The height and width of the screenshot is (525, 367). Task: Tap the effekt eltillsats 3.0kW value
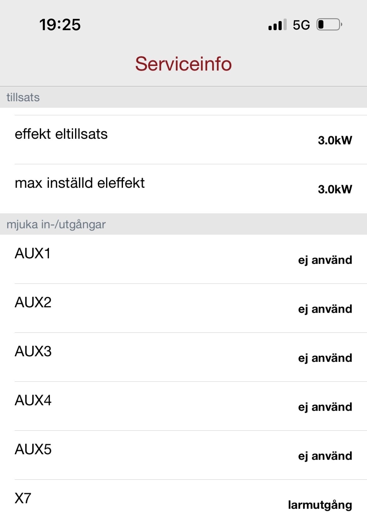335,140
